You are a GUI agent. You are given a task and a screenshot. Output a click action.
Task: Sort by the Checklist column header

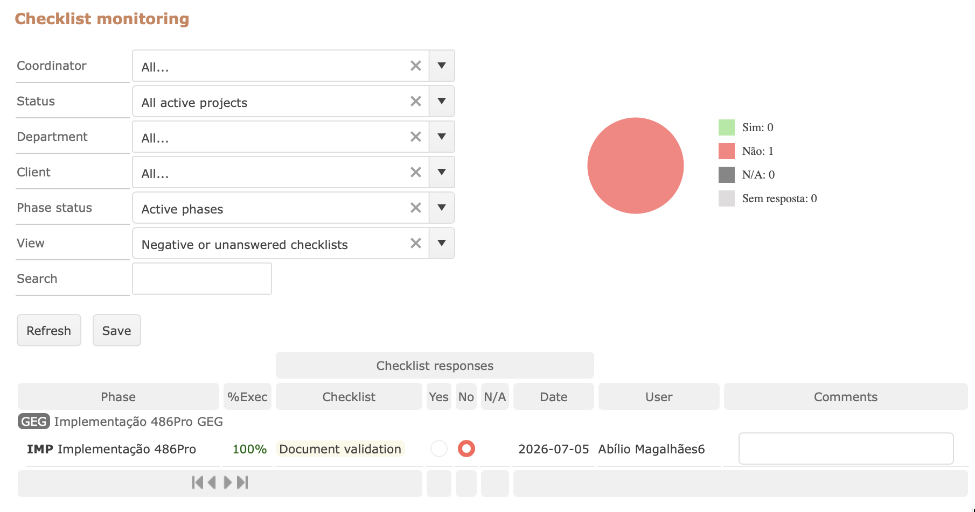[349, 396]
